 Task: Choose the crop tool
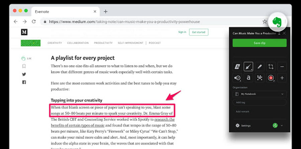coord(271,67)
